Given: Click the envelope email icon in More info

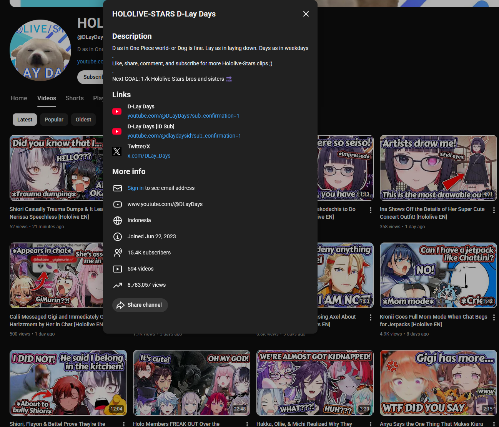Looking at the screenshot, I should point(118,188).
